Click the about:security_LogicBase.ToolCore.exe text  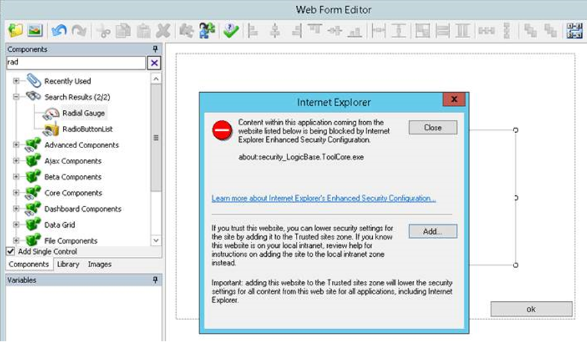tap(301, 157)
